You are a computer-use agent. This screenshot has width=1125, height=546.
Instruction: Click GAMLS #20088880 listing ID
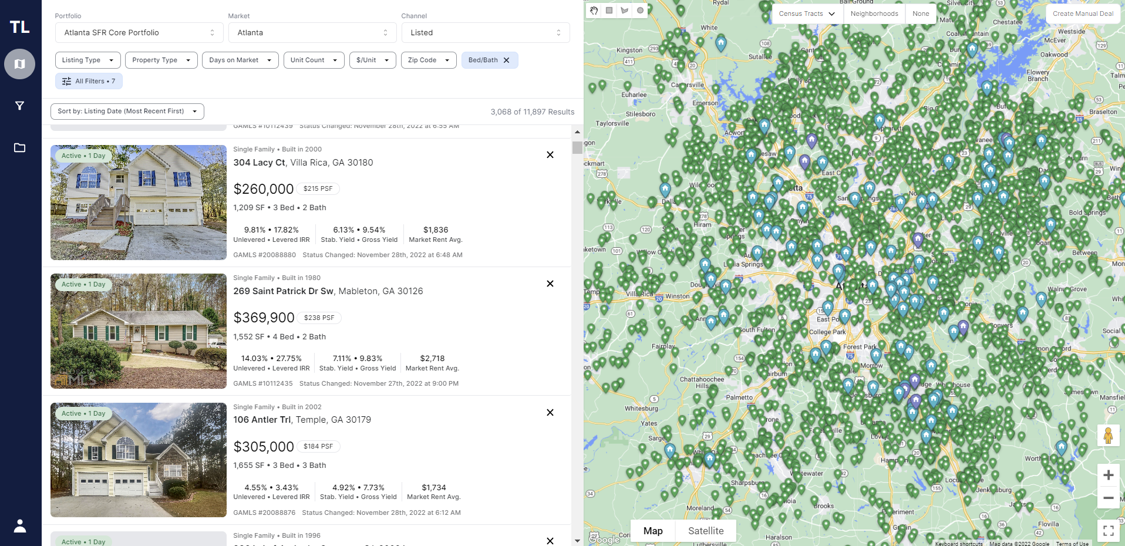(265, 255)
